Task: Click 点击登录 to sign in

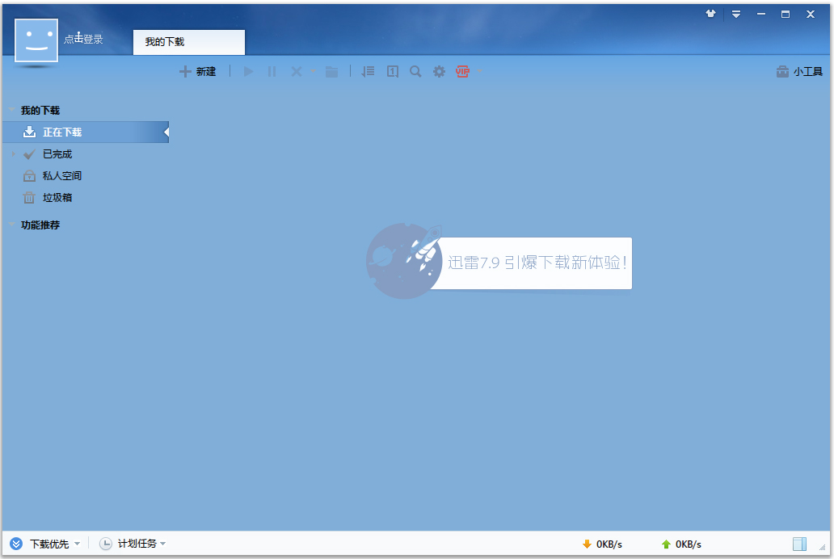Action: click(83, 38)
